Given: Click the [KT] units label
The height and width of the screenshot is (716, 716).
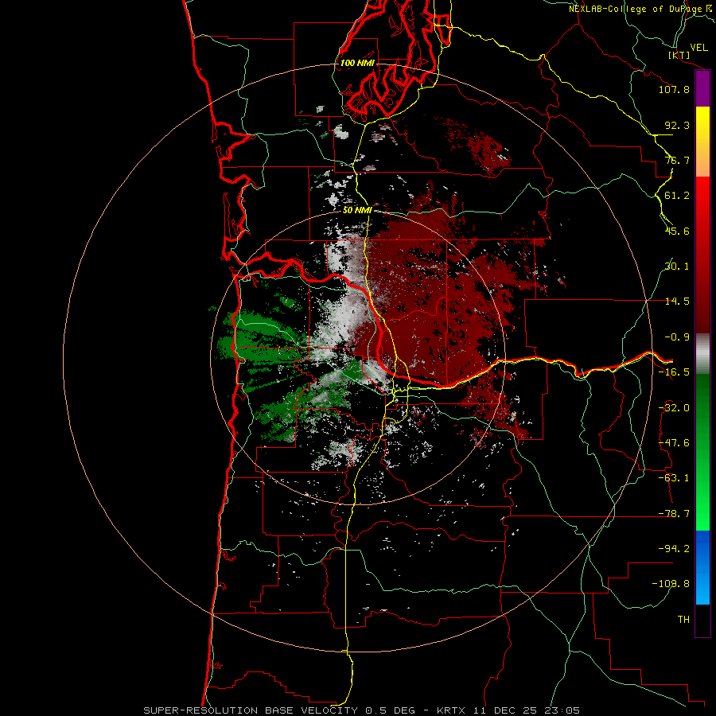Looking at the screenshot, I should pos(679,55).
